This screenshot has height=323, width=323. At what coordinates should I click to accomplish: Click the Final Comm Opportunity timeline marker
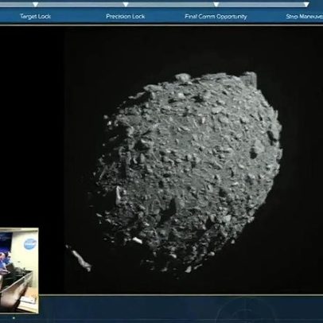tap(216, 5)
